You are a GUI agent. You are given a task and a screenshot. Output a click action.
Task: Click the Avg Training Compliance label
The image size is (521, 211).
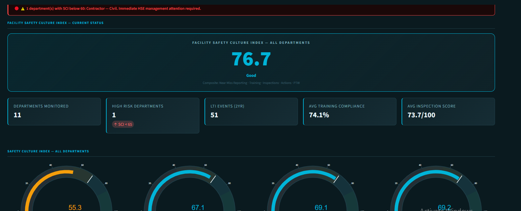coord(337,106)
